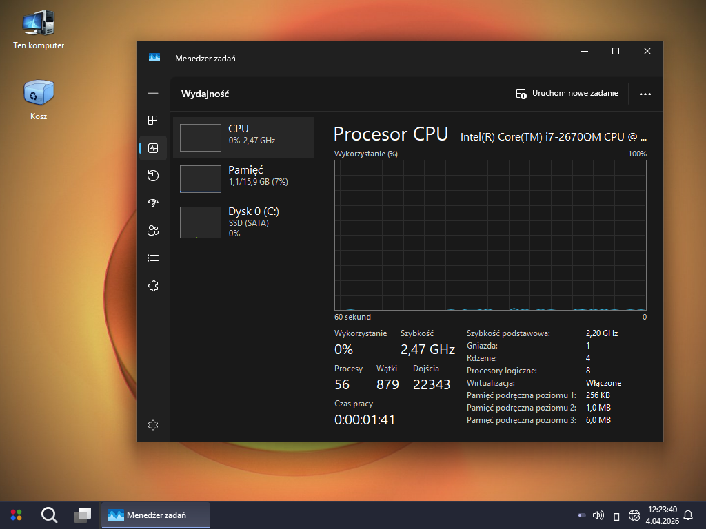Click the CPU usage graph

pos(490,235)
